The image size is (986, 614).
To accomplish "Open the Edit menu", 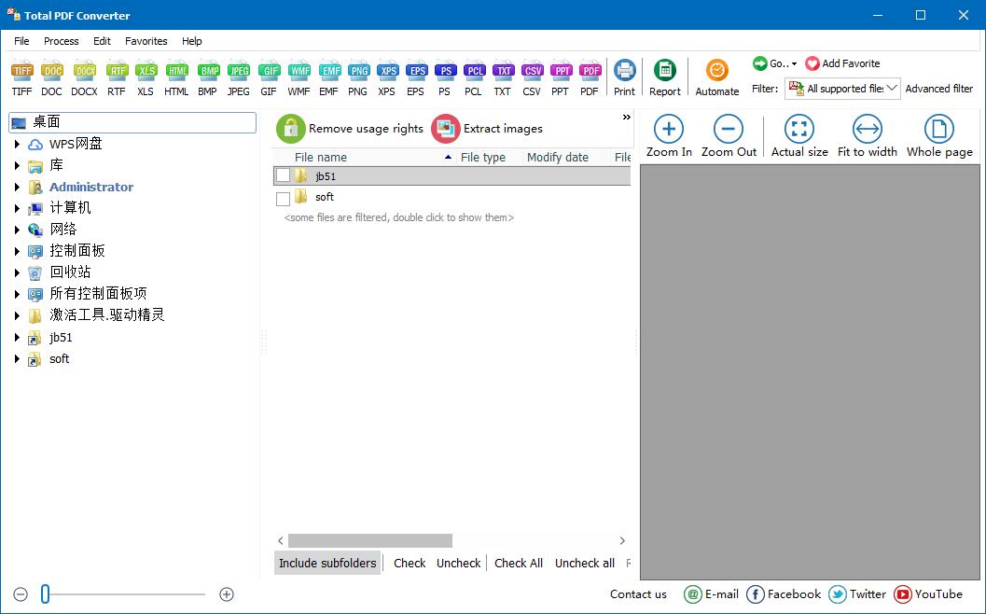I will [x=102, y=41].
